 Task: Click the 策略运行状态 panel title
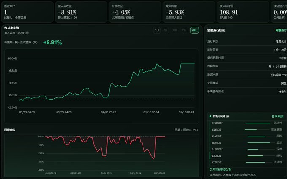216,30
